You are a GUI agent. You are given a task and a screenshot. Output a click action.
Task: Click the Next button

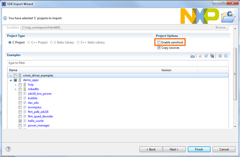coord(174,149)
